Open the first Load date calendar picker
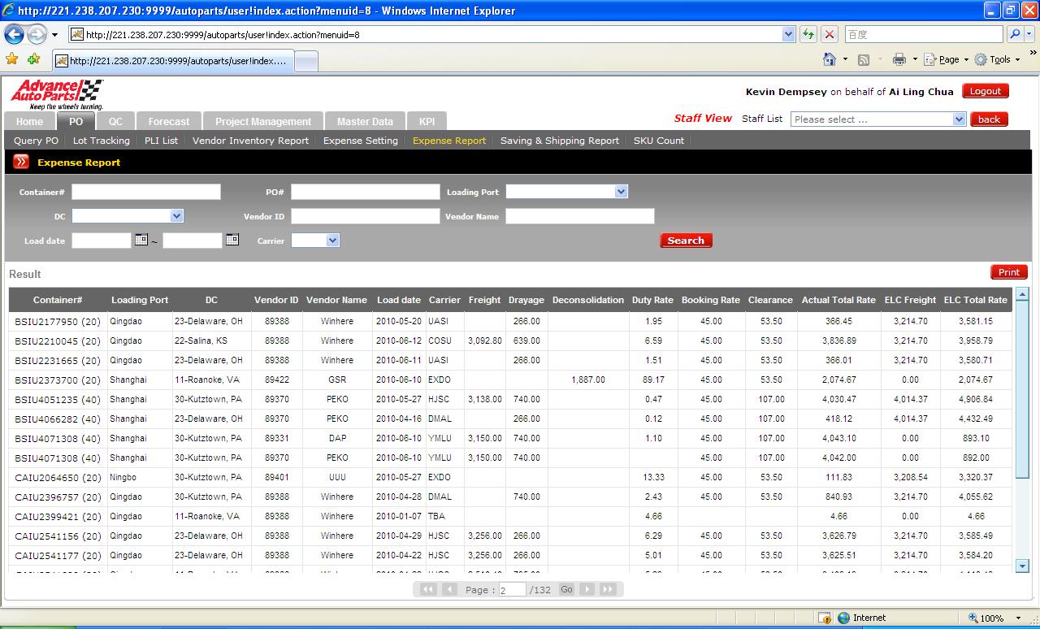Viewport: 1040px width, 629px height. [141, 240]
